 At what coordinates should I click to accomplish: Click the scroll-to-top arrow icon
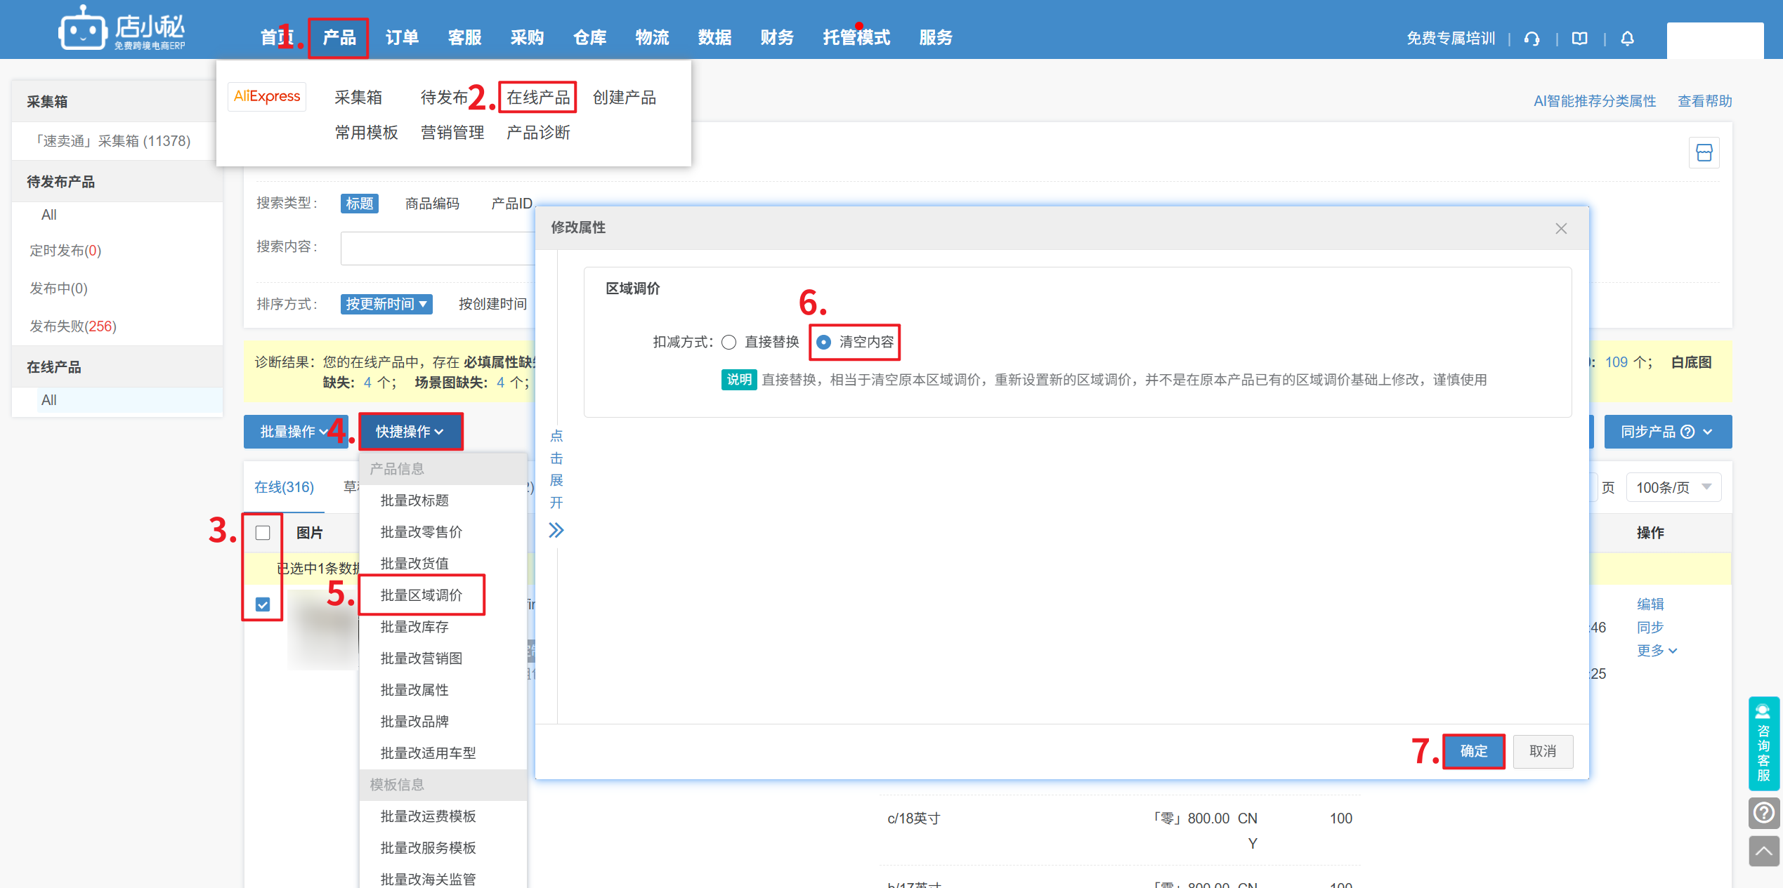click(x=1763, y=851)
